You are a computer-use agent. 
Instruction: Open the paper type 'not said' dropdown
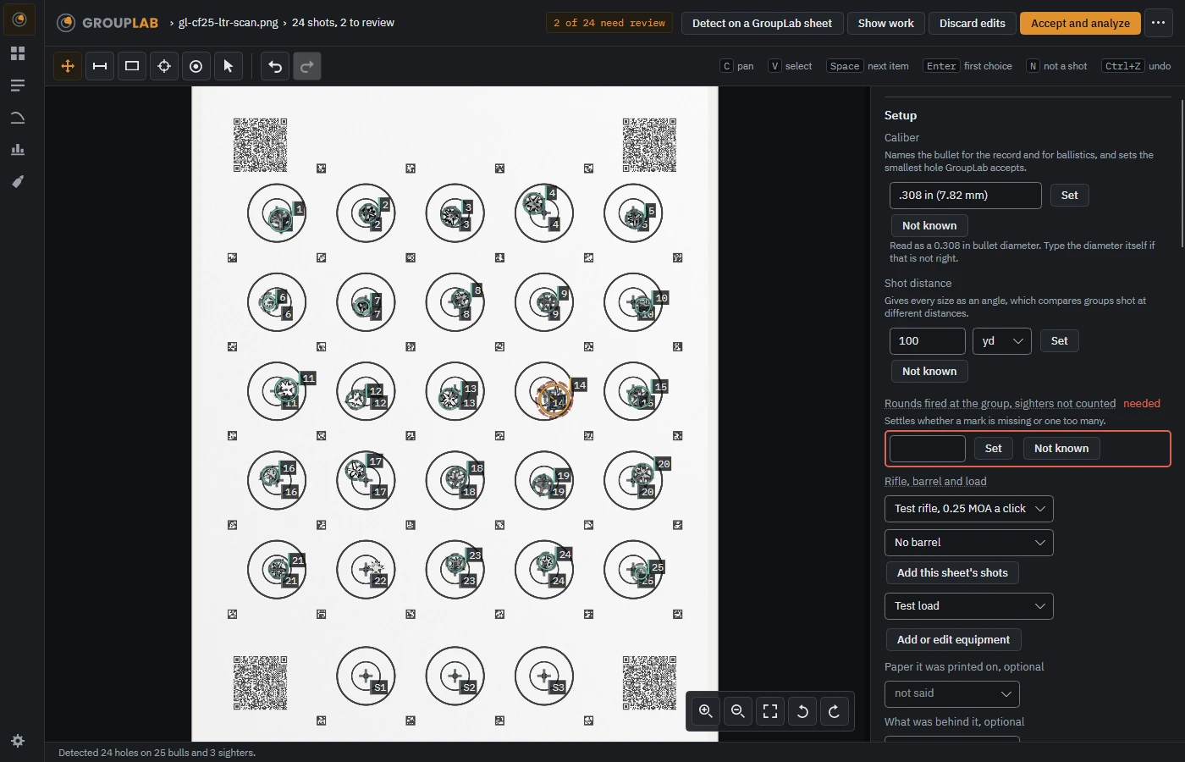(x=952, y=693)
